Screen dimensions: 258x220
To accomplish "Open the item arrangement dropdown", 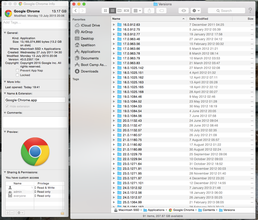I will [x=137, y=11].
